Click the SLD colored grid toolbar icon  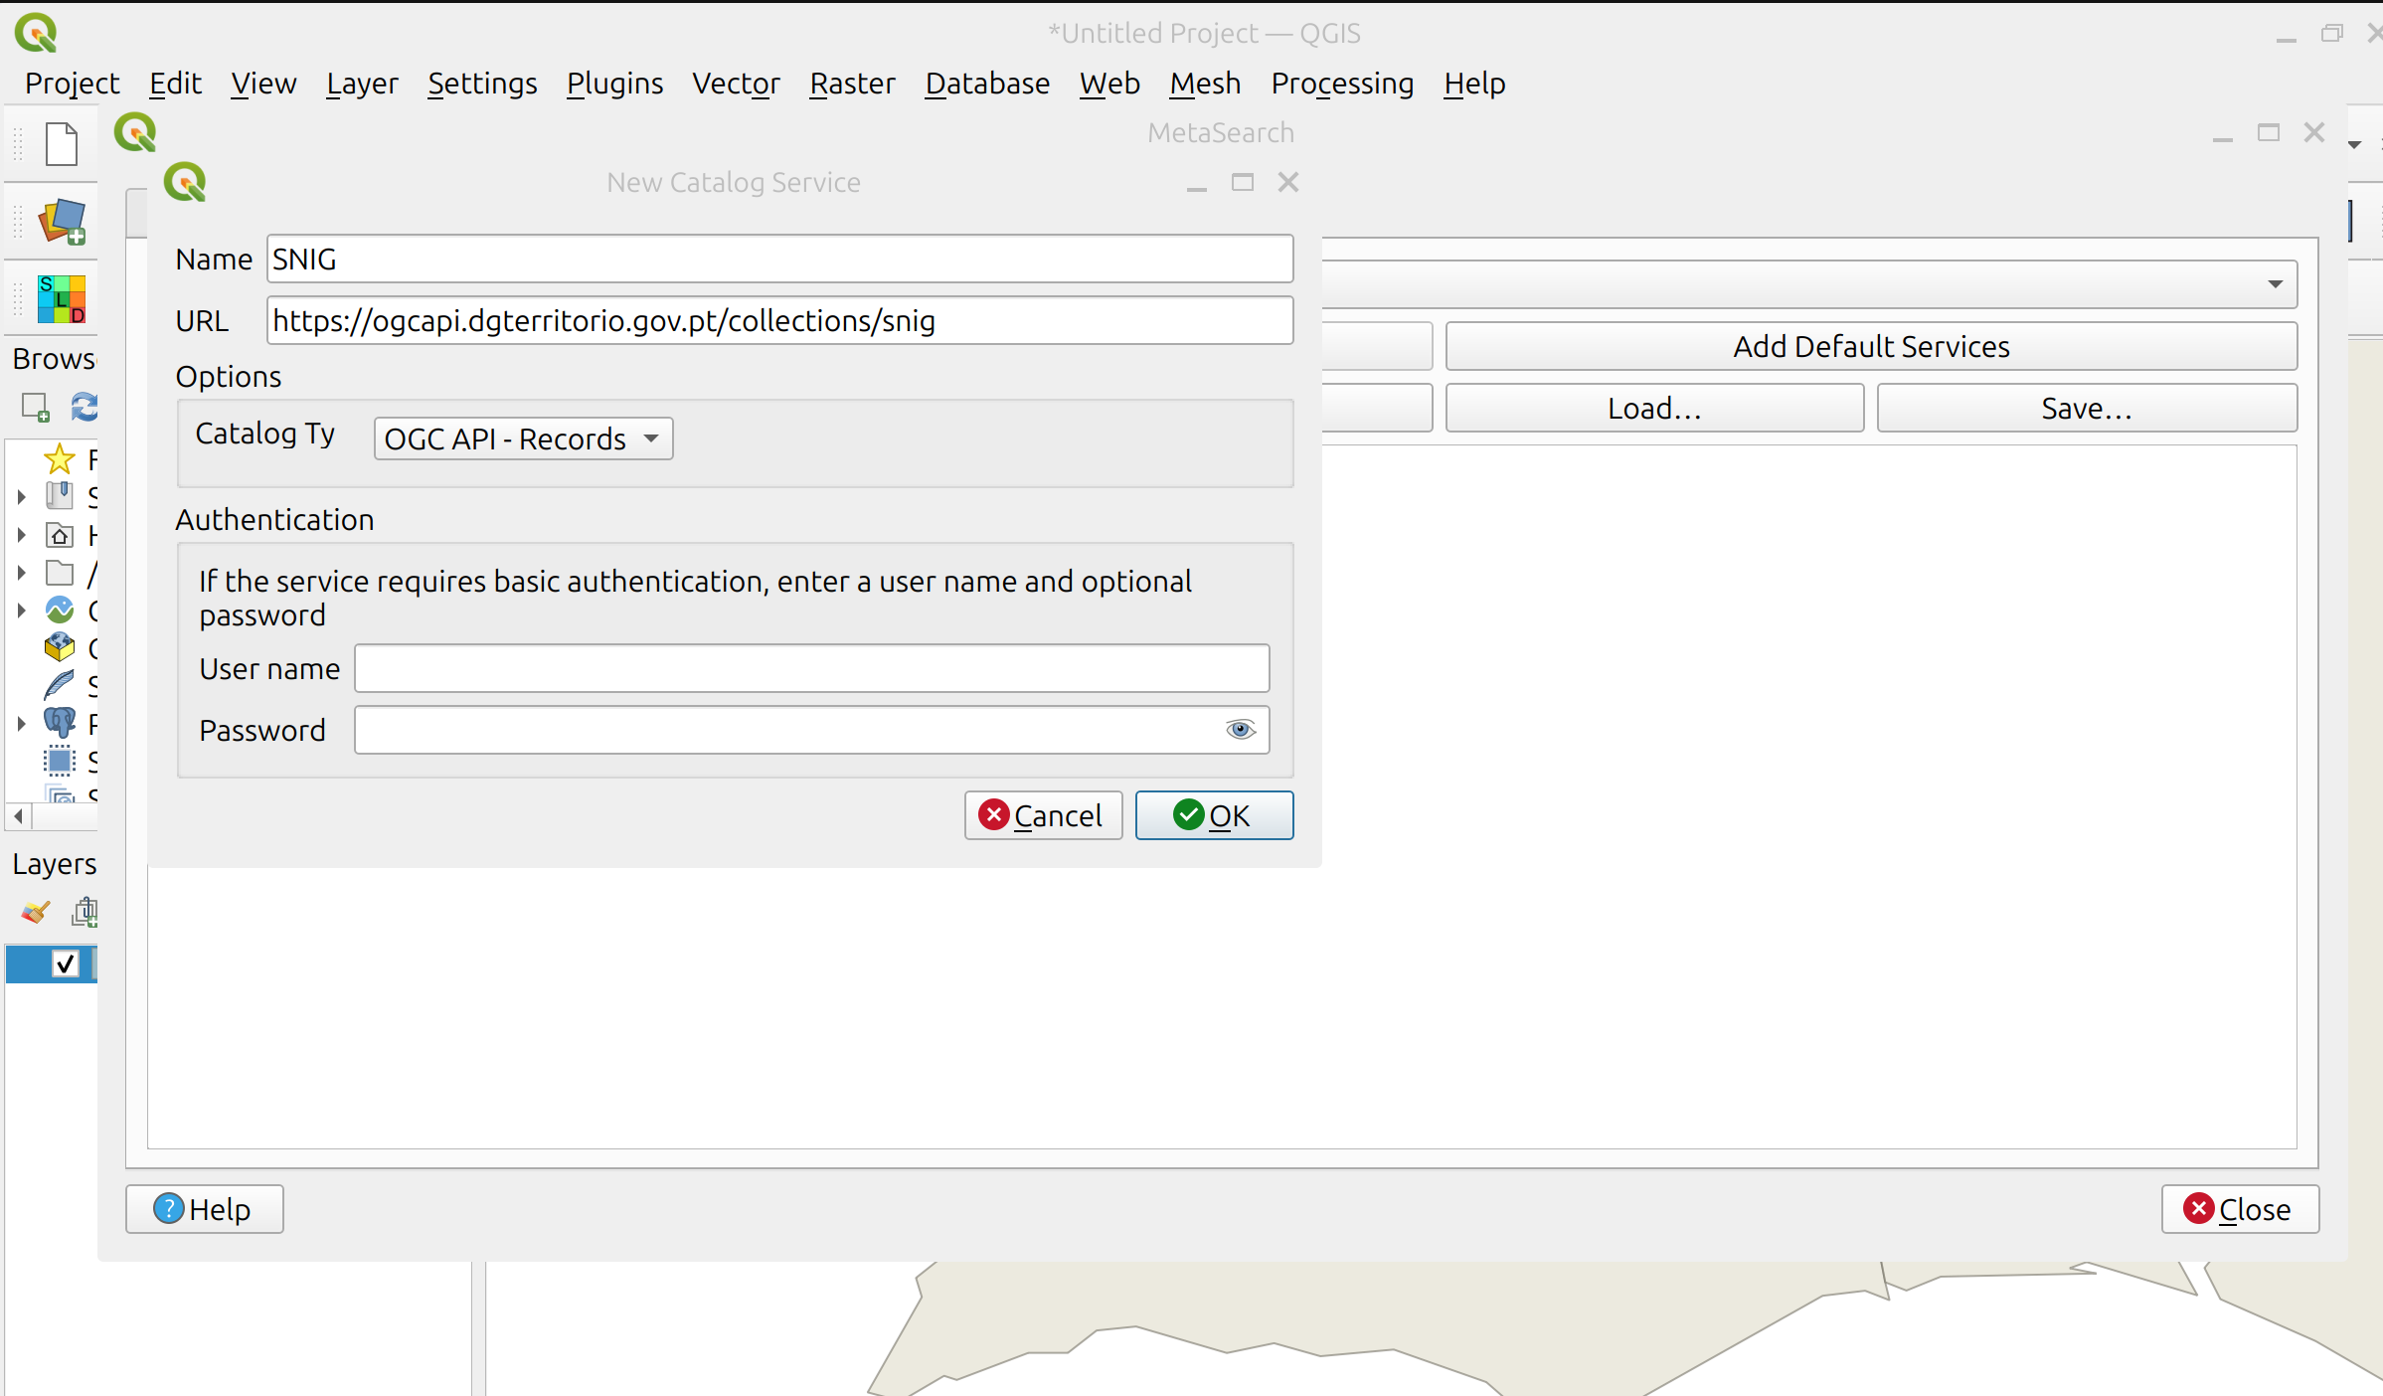(62, 299)
